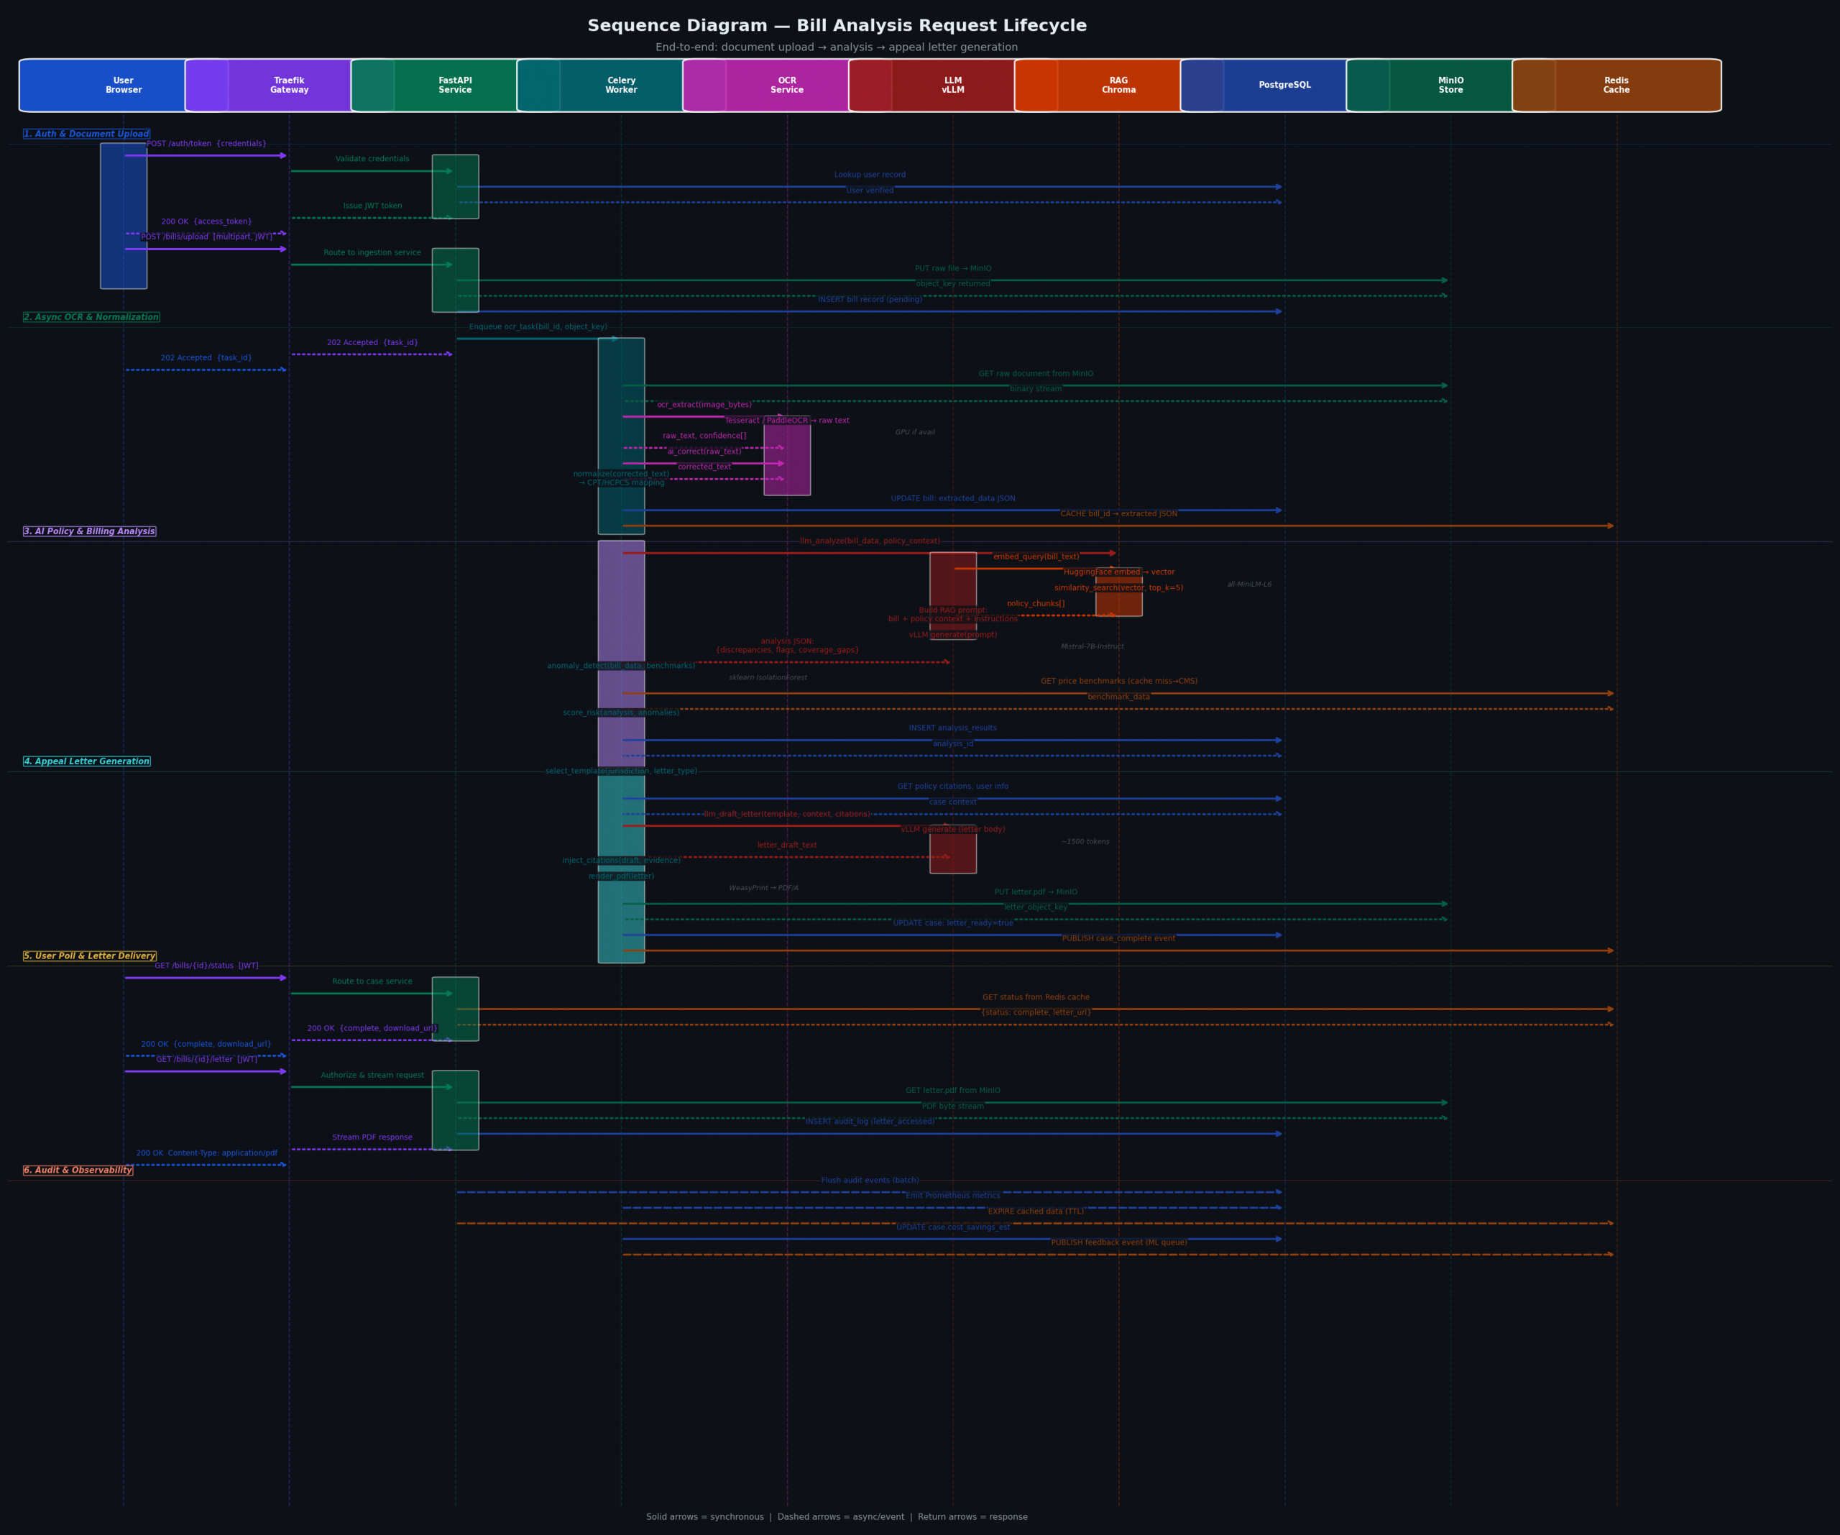Click the OCR Service participant box
1840x1535 pixels.
click(x=787, y=85)
